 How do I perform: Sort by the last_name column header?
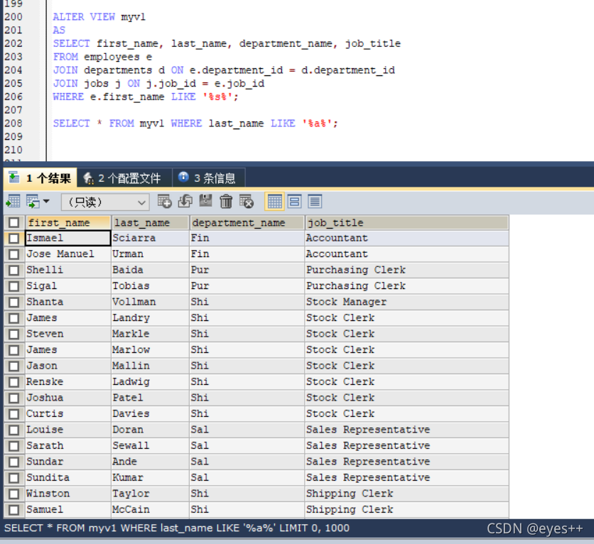(x=150, y=222)
